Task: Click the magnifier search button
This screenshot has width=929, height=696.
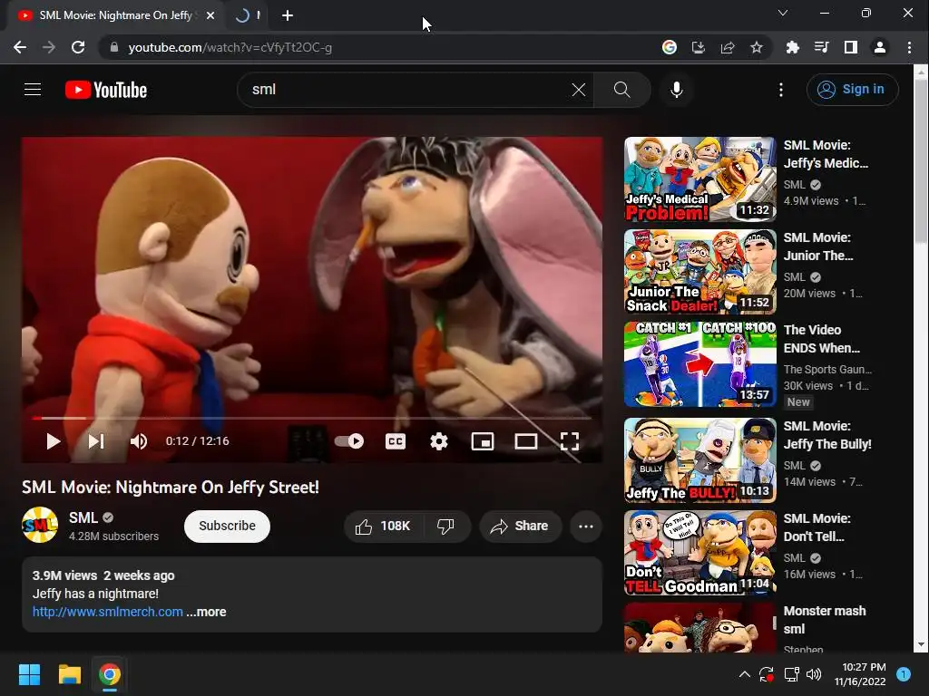Action: (622, 90)
